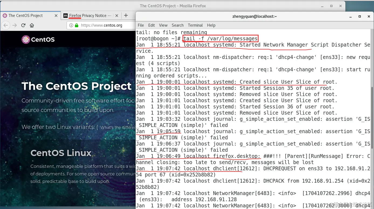
Task: Show site information via the info icon
Action: [71, 25]
